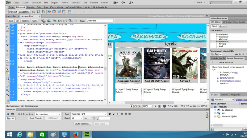Viewport: 247px width, 138px height.
Task: Click the Spry Menu Bar layout icon
Action: click(x=44, y=12)
